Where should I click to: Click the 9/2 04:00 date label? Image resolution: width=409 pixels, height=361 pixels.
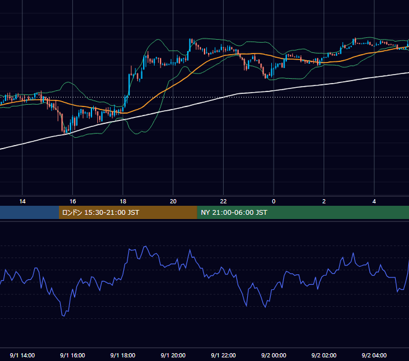pos(374,355)
